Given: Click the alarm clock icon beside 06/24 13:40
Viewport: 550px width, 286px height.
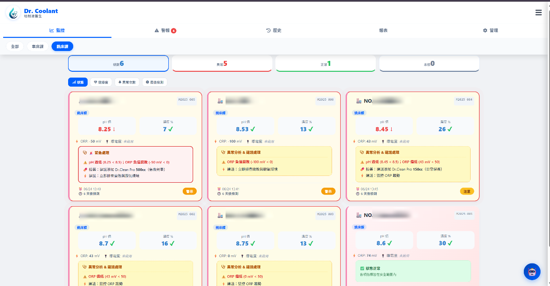Looking at the screenshot, I should [80, 189].
